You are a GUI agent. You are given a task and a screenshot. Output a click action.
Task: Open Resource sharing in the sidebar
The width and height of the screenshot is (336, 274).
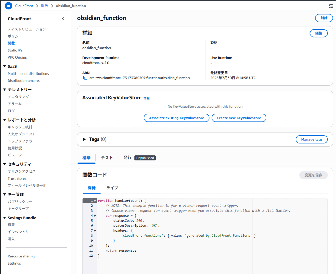pos(21,256)
